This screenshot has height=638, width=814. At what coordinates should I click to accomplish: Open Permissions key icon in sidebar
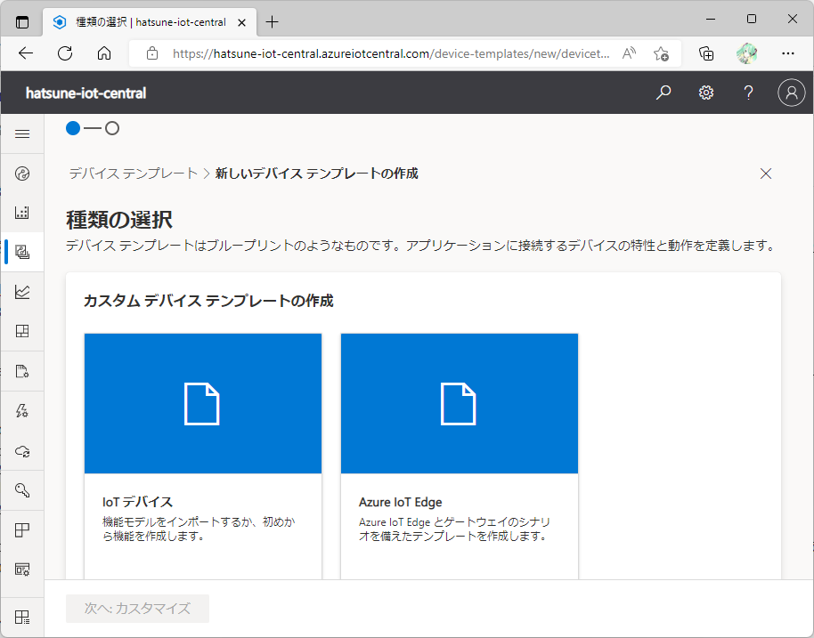tap(22, 490)
